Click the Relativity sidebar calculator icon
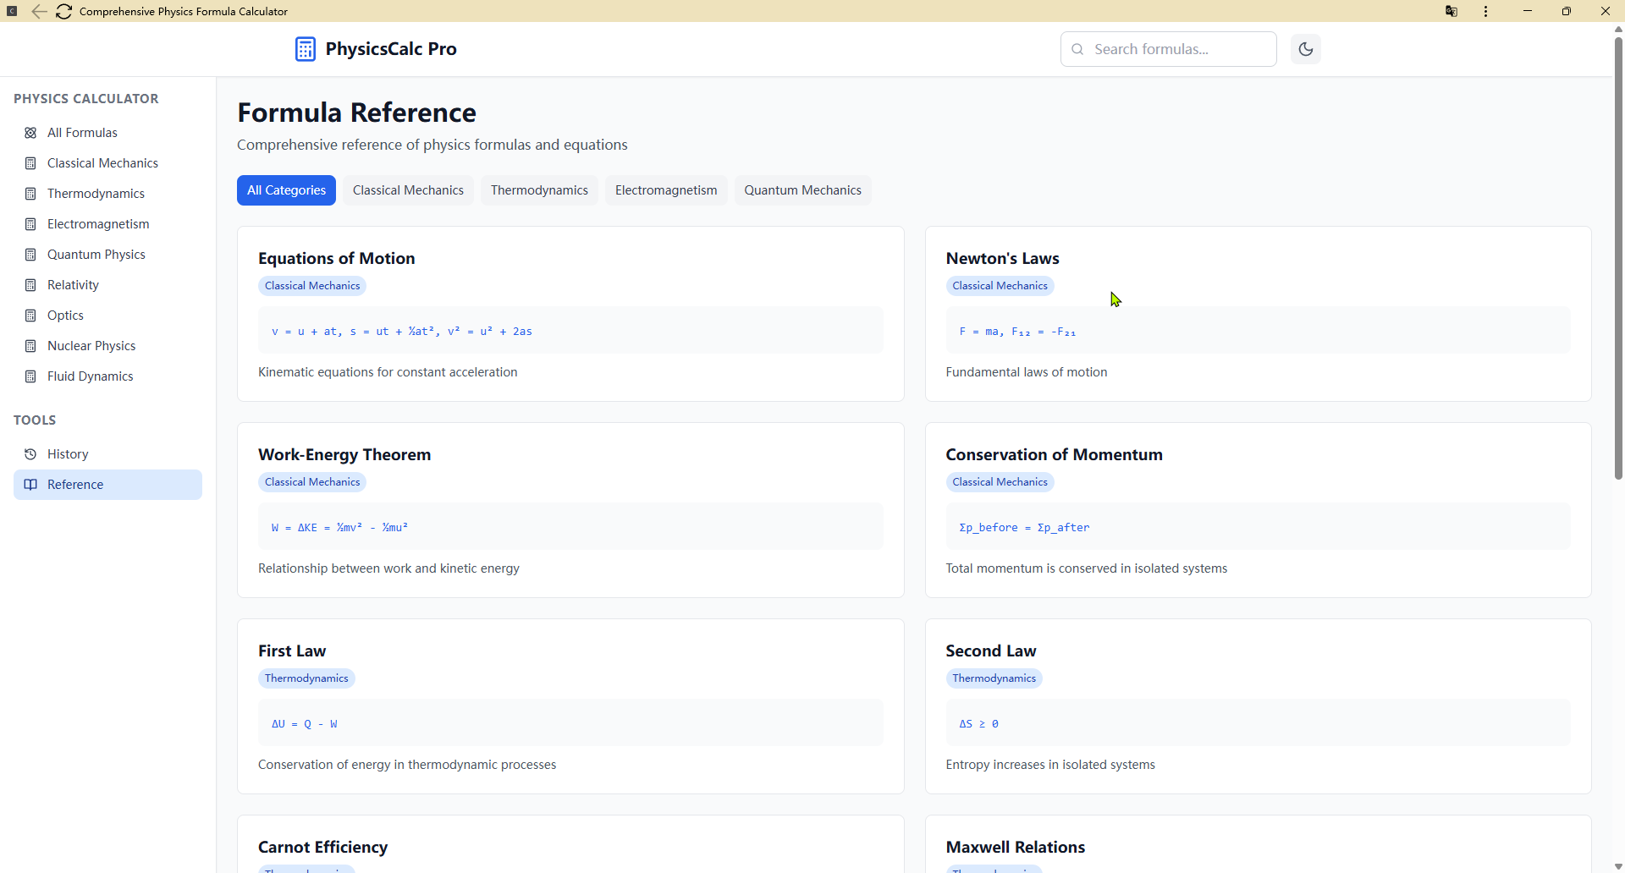 pos(30,285)
